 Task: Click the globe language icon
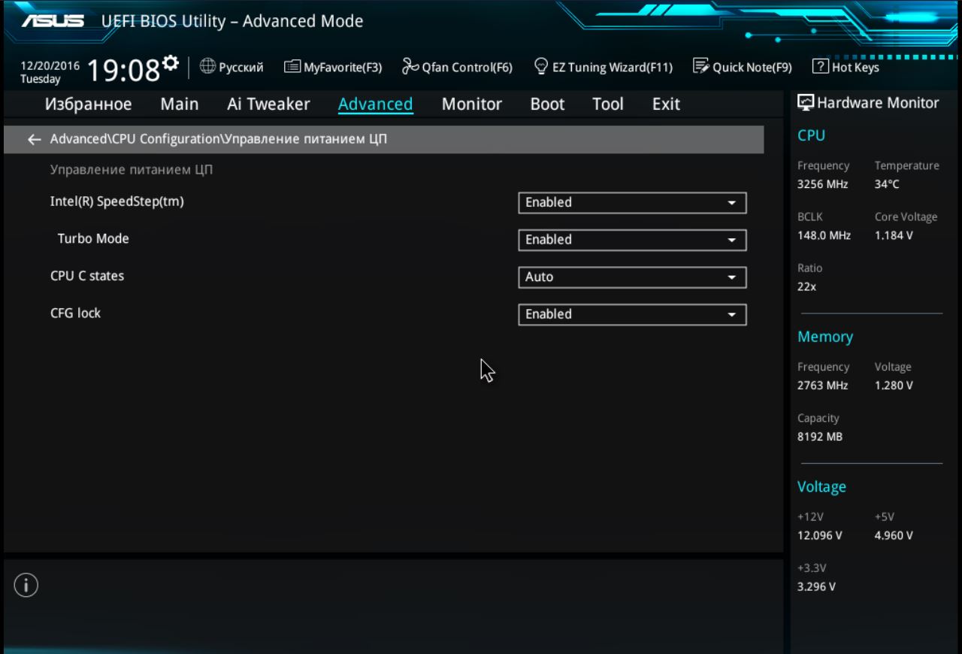[x=207, y=66]
